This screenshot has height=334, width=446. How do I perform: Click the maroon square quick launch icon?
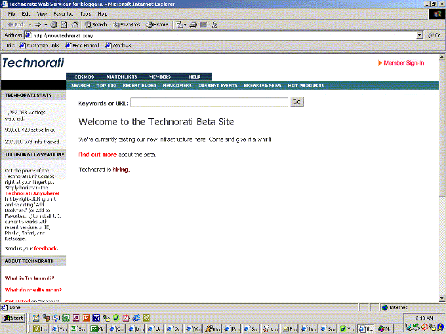[x=76, y=318]
